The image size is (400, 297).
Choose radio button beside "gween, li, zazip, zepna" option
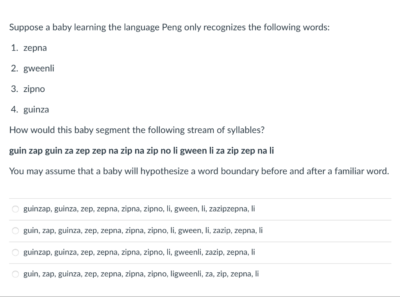[x=16, y=231]
